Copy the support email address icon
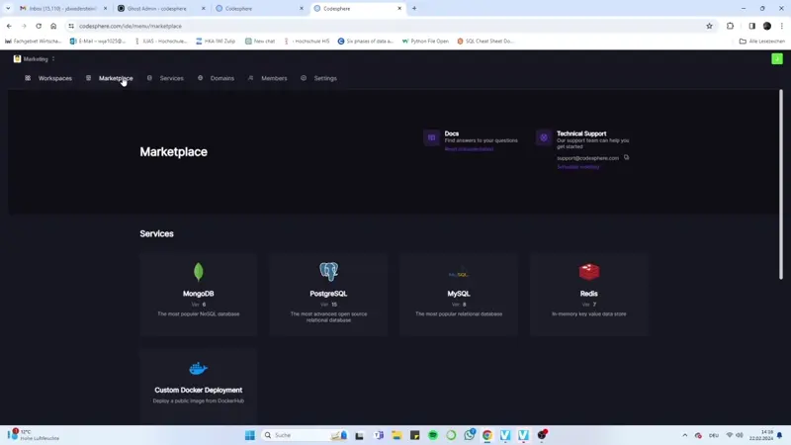Screen dimensions: 791x445 point(627,157)
